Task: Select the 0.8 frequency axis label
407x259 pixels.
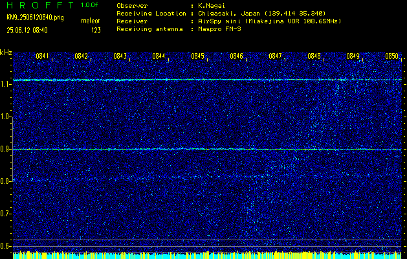Action: (5, 181)
